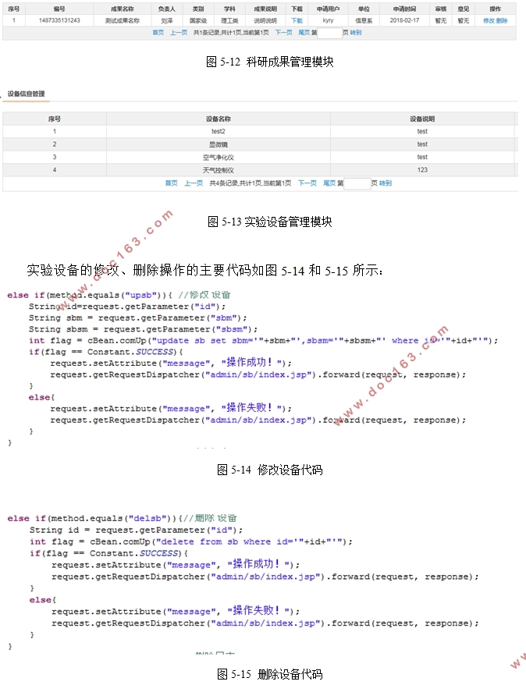Select the date 2018-02-17
Image resolution: width=526 pixels, height=692 pixels.
pyautogui.click(x=404, y=20)
